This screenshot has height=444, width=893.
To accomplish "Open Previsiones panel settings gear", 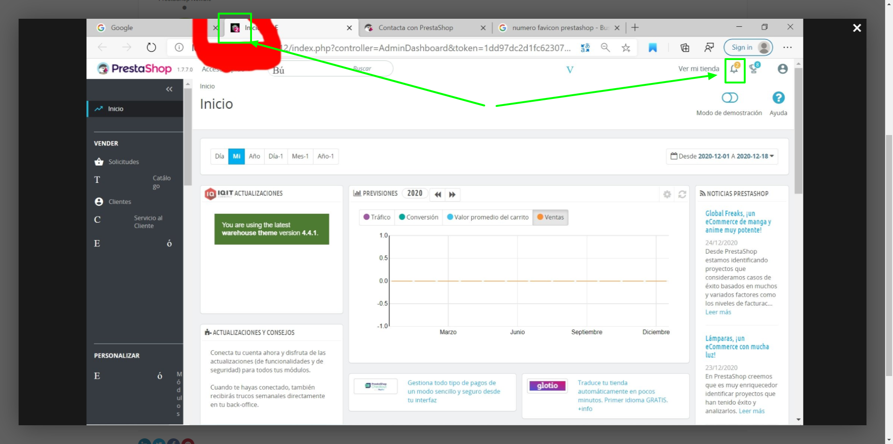I will [667, 194].
